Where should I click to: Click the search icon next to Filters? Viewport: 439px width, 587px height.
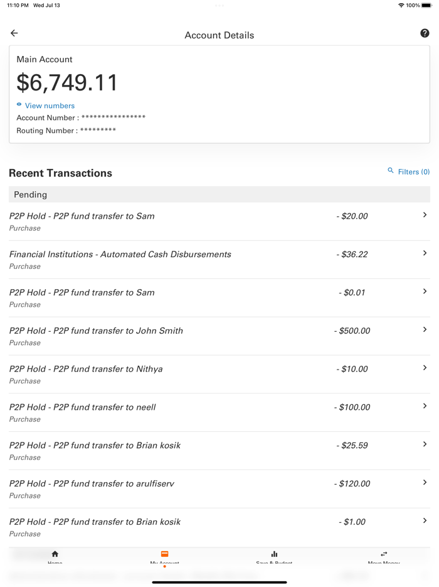pos(390,171)
